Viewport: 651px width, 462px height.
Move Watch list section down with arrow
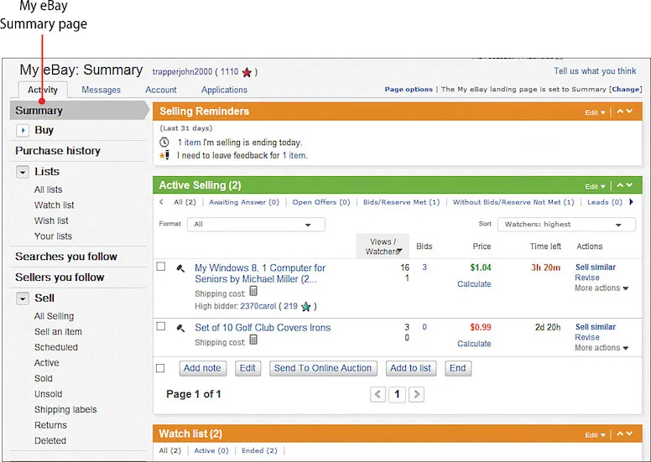click(x=629, y=433)
